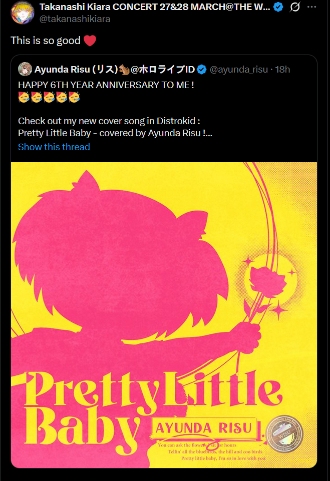Click the round WISU seal on artwork
Screen dimensions: 330x481
click(284, 434)
